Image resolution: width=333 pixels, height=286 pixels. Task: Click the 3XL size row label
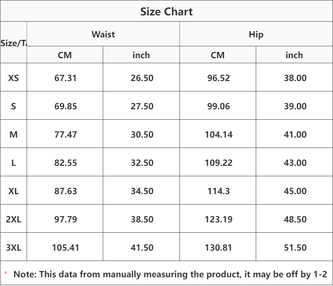pos(13,247)
